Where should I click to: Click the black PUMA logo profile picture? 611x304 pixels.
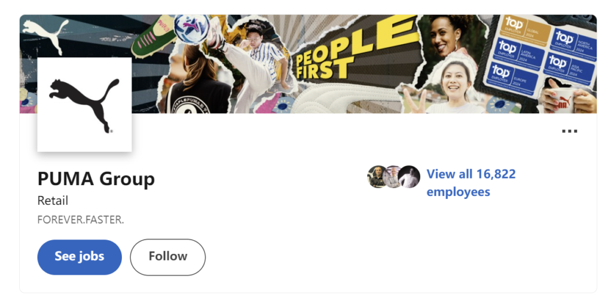pyautogui.click(x=84, y=105)
